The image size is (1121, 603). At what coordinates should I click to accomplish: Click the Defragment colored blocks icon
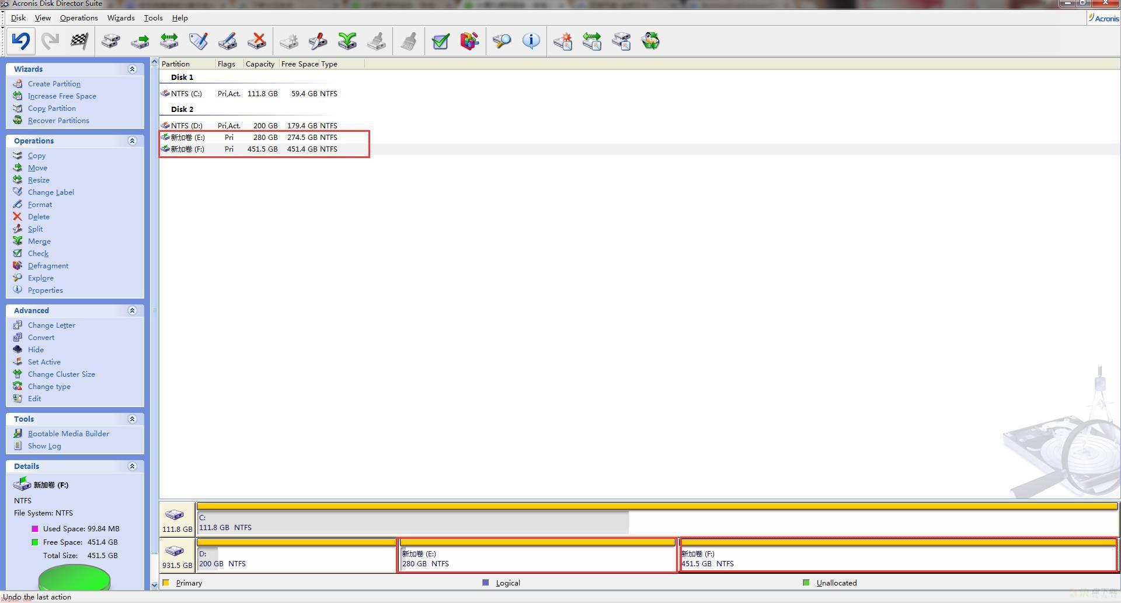[x=470, y=41]
